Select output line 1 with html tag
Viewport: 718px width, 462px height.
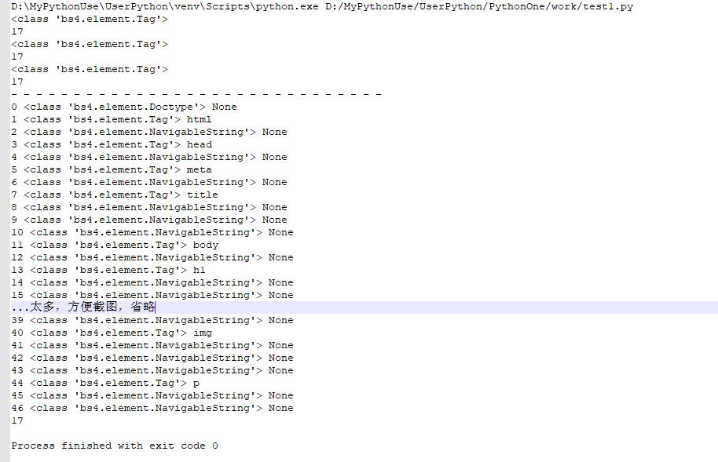112,119
